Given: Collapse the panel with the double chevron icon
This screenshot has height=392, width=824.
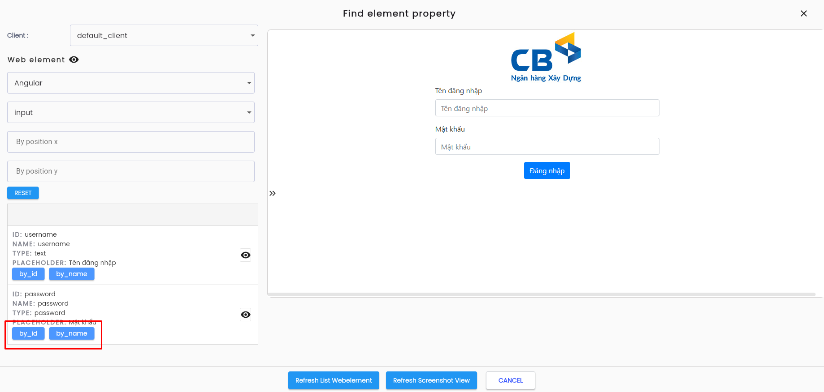Looking at the screenshot, I should [273, 193].
